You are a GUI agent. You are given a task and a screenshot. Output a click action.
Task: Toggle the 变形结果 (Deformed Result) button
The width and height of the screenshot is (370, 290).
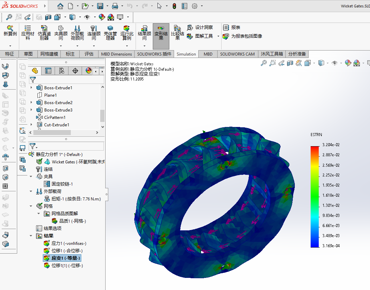point(161,36)
